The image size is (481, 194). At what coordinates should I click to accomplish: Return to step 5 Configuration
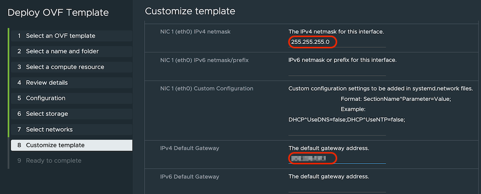[x=46, y=98]
